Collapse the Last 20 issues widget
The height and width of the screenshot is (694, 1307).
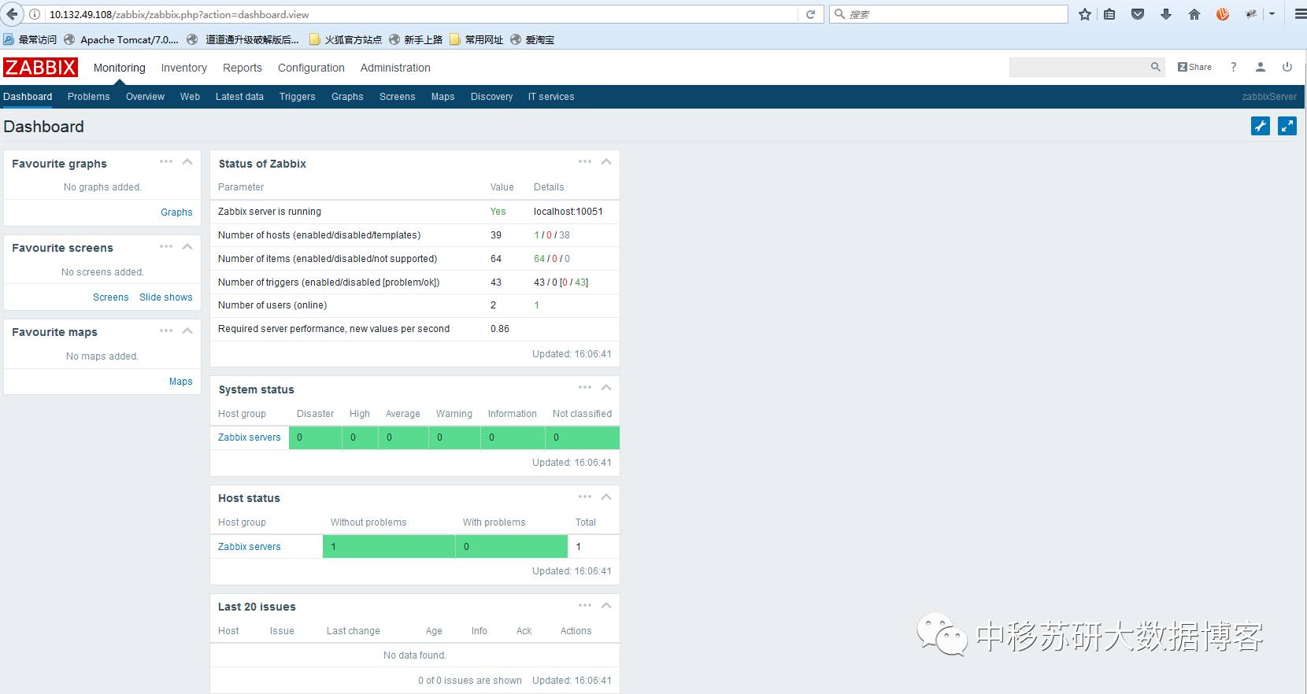[x=606, y=605]
